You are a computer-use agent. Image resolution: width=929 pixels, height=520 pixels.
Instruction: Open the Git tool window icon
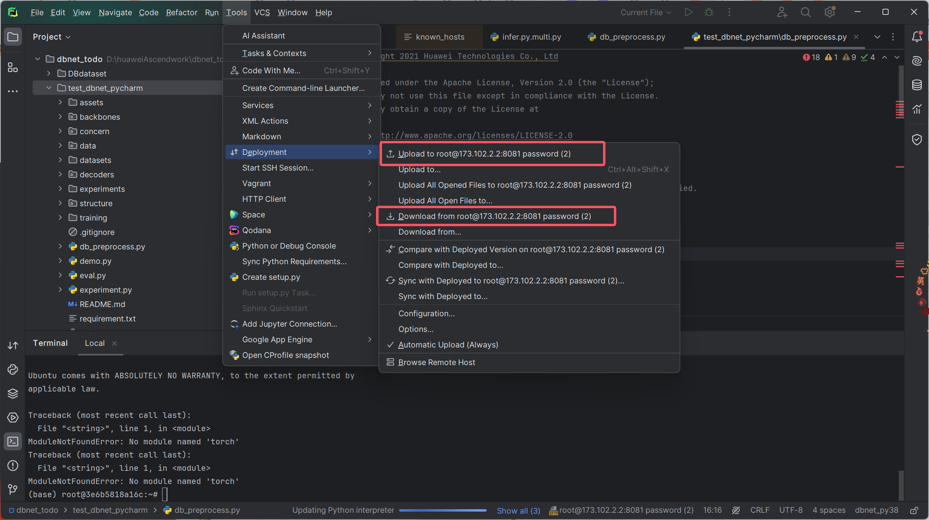[x=13, y=489]
